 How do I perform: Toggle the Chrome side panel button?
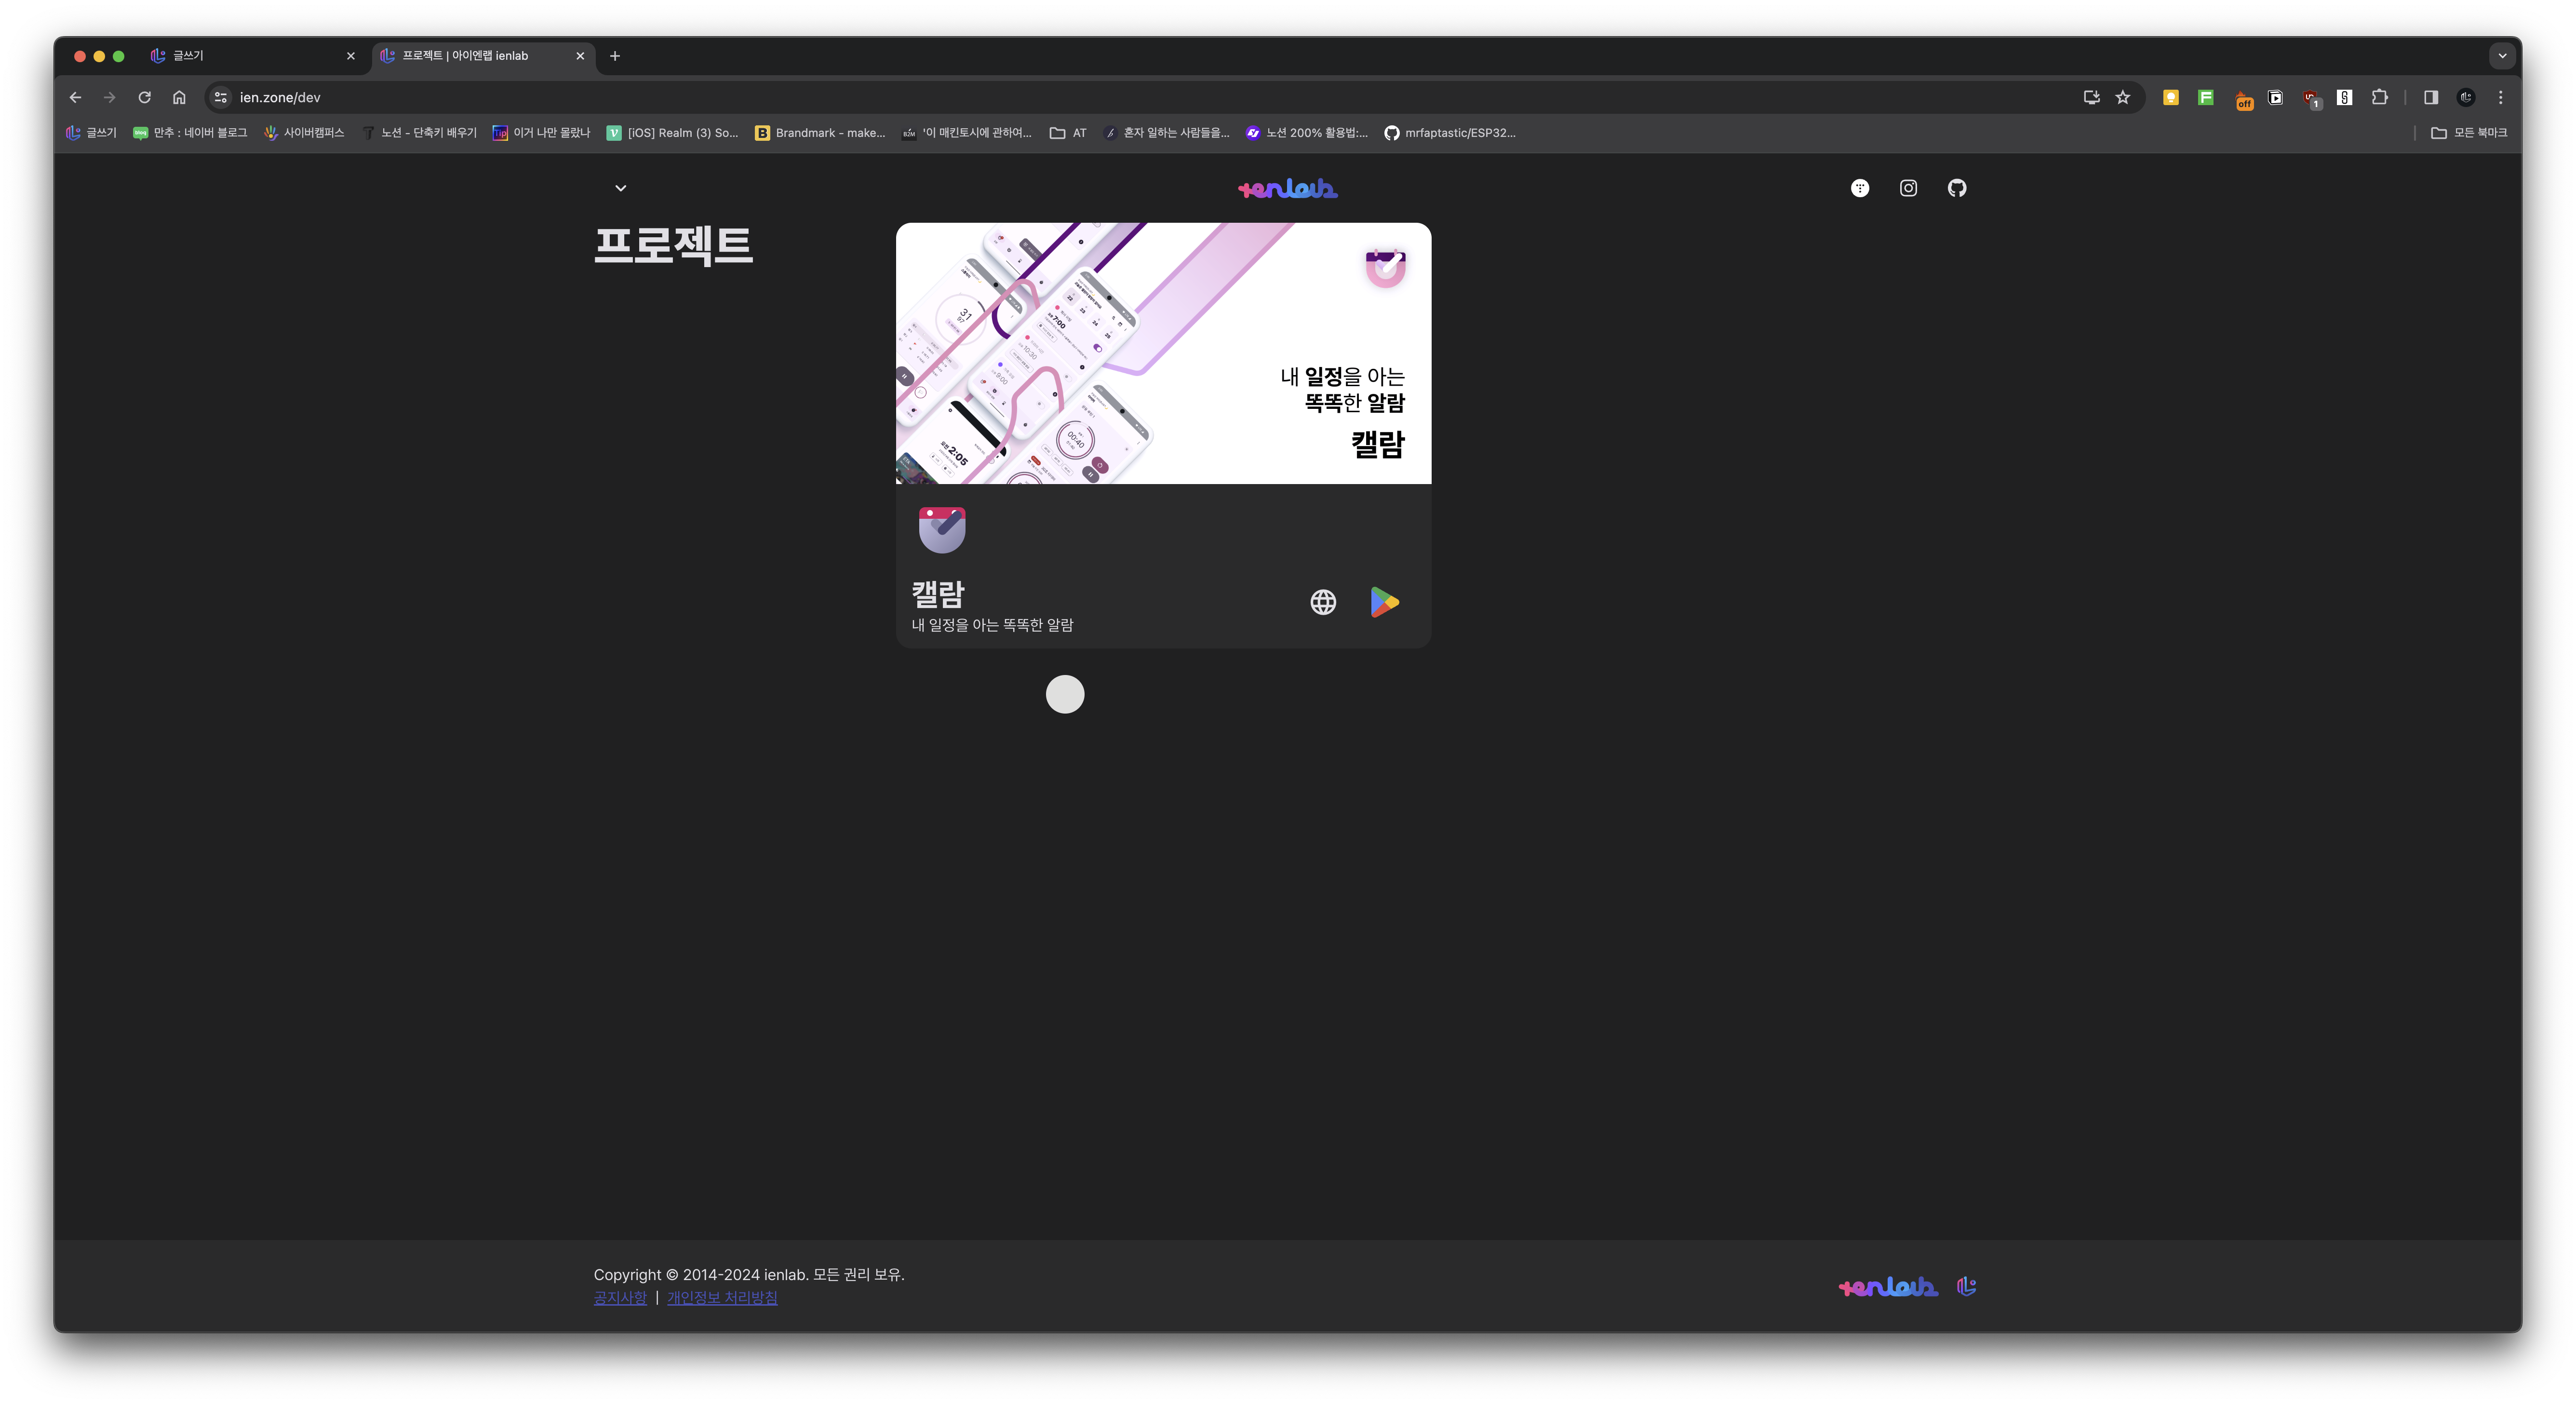click(2431, 97)
